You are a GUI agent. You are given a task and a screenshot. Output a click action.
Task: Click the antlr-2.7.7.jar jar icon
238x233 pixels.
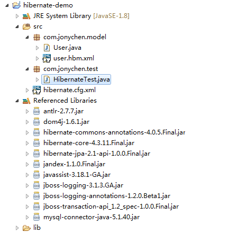point(36,111)
